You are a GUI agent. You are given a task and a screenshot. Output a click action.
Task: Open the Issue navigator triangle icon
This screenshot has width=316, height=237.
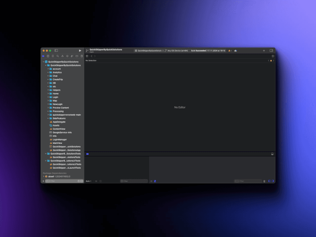click(63, 56)
